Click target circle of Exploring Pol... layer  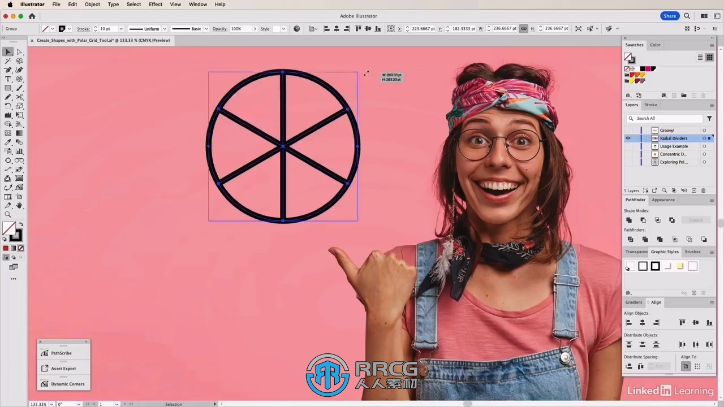click(x=704, y=162)
